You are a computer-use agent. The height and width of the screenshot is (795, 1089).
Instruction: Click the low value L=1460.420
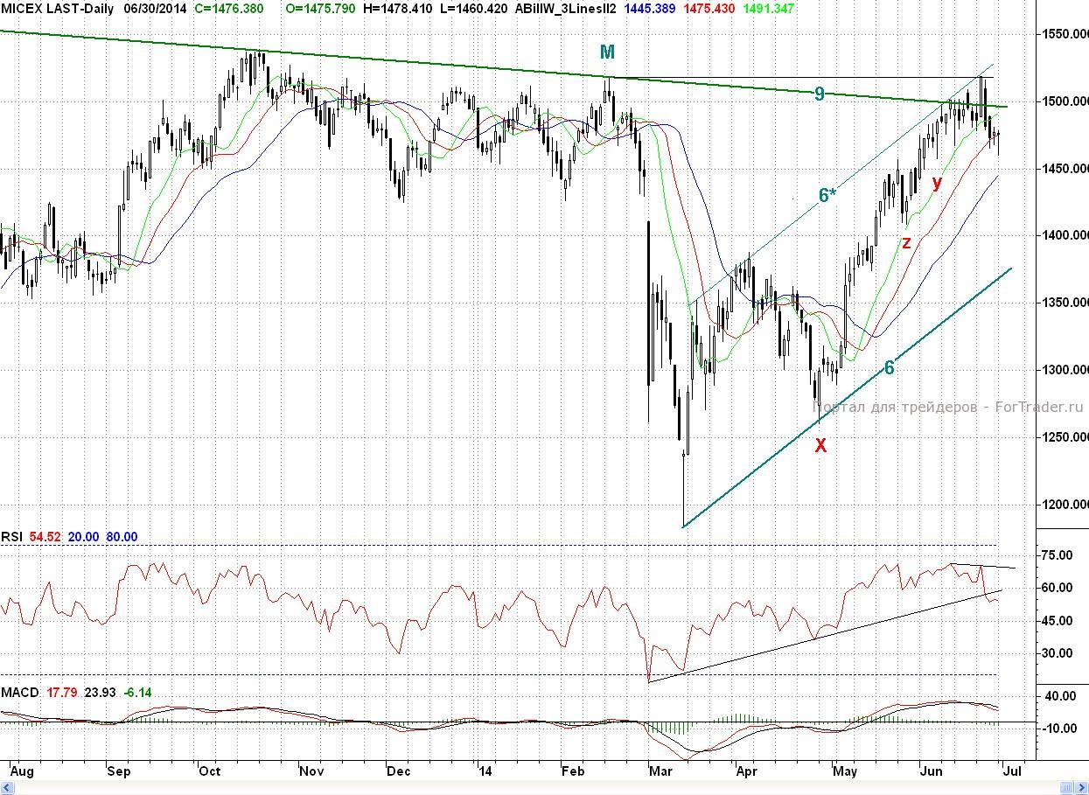472,7
